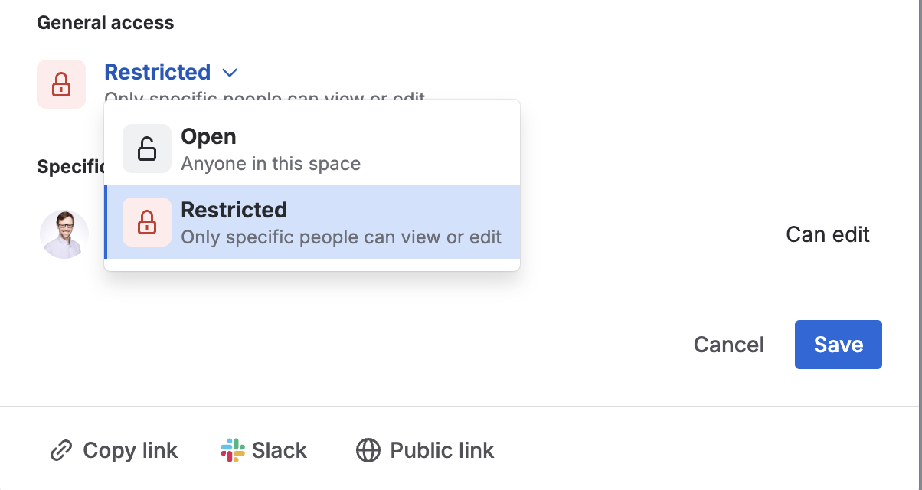The height and width of the screenshot is (490, 922).
Task: Click the chain icon beside Copy link
Action: (61, 450)
